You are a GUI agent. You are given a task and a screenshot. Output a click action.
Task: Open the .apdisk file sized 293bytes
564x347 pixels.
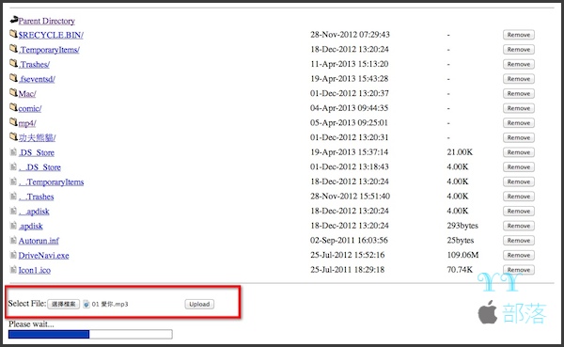pos(31,227)
